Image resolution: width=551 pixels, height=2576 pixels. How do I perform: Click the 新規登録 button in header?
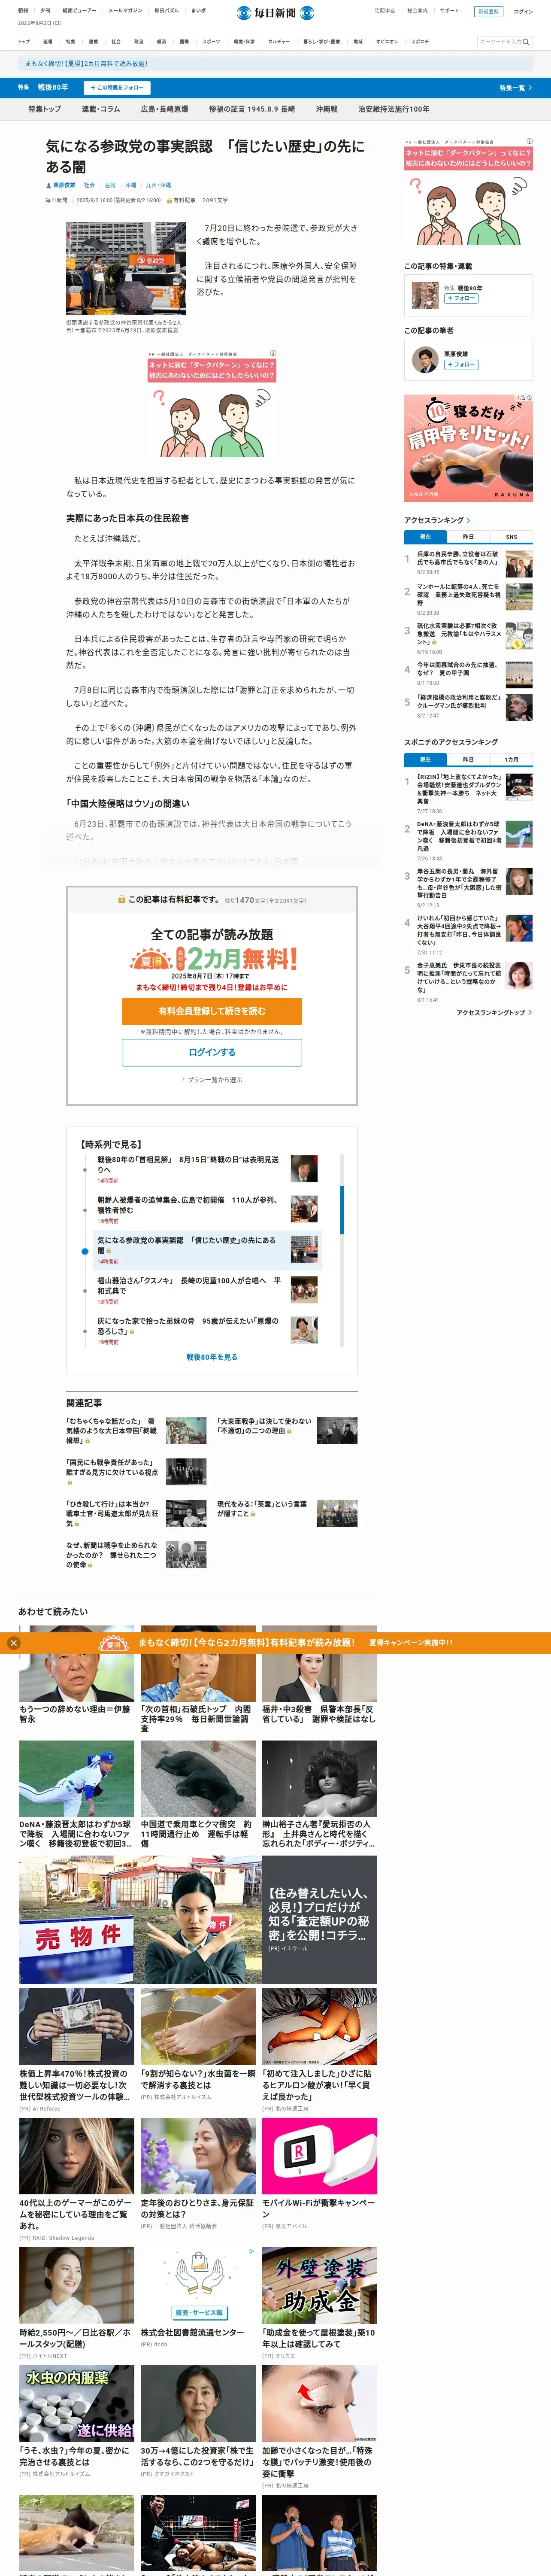489,12
